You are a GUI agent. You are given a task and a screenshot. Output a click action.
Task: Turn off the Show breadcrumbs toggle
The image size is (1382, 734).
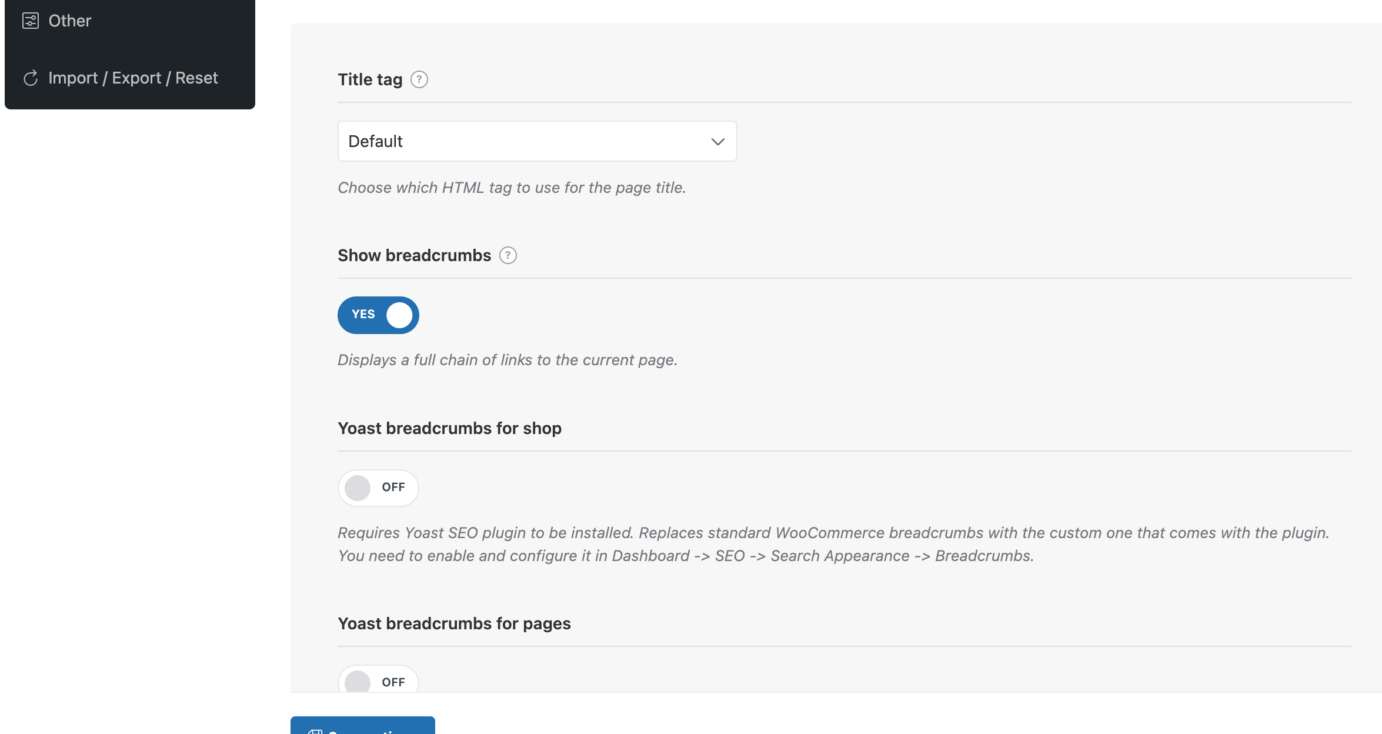point(378,315)
